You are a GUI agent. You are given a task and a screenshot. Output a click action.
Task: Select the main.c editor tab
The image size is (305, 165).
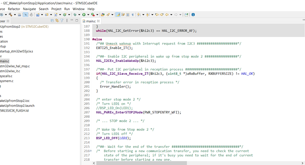pos(91,21)
